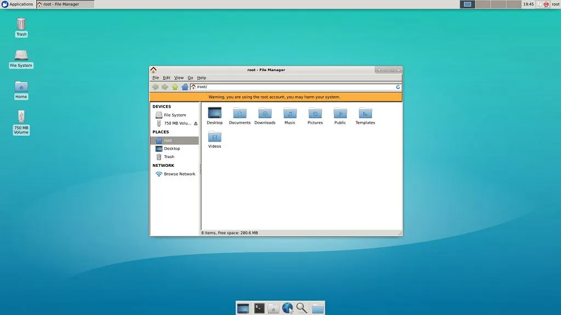Launch the terminal emulator from the dock

point(259,308)
